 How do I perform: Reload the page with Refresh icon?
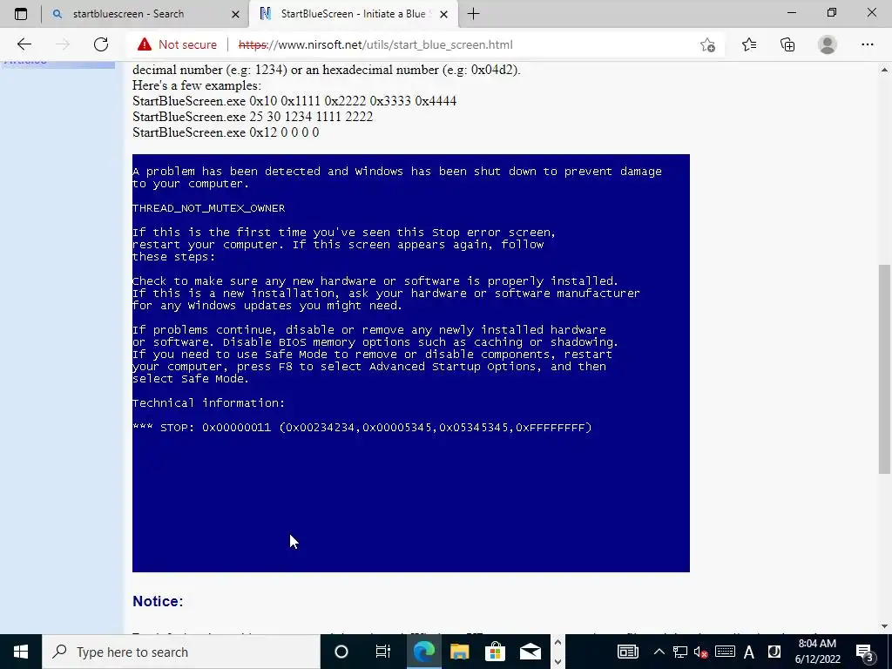point(101,44)
